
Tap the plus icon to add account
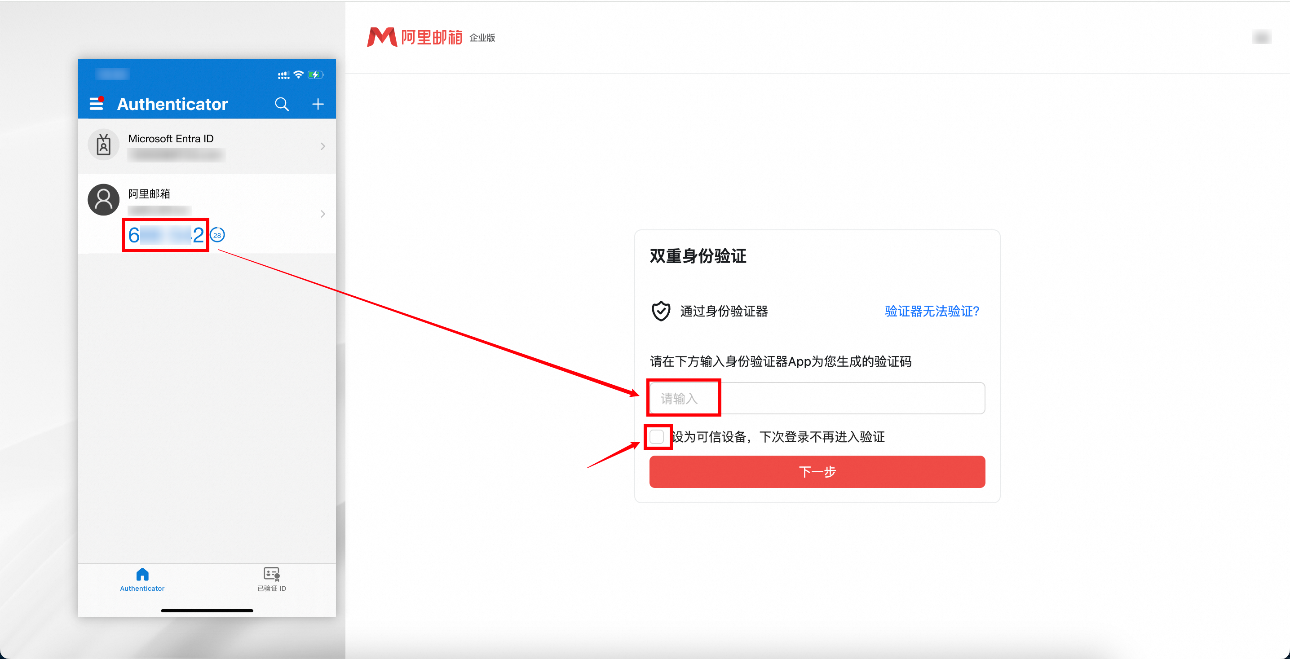pyautogui.click(x=318, y=104)
